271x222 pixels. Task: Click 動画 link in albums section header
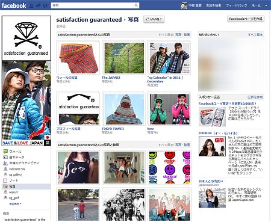coord(187,35)
